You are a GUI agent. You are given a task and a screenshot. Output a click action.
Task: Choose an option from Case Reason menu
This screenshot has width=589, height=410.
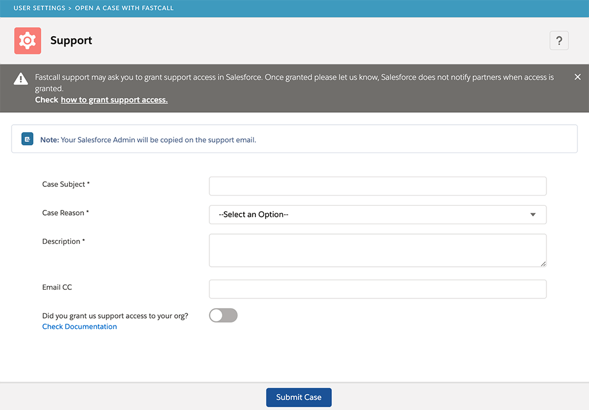tap(377, 214)
